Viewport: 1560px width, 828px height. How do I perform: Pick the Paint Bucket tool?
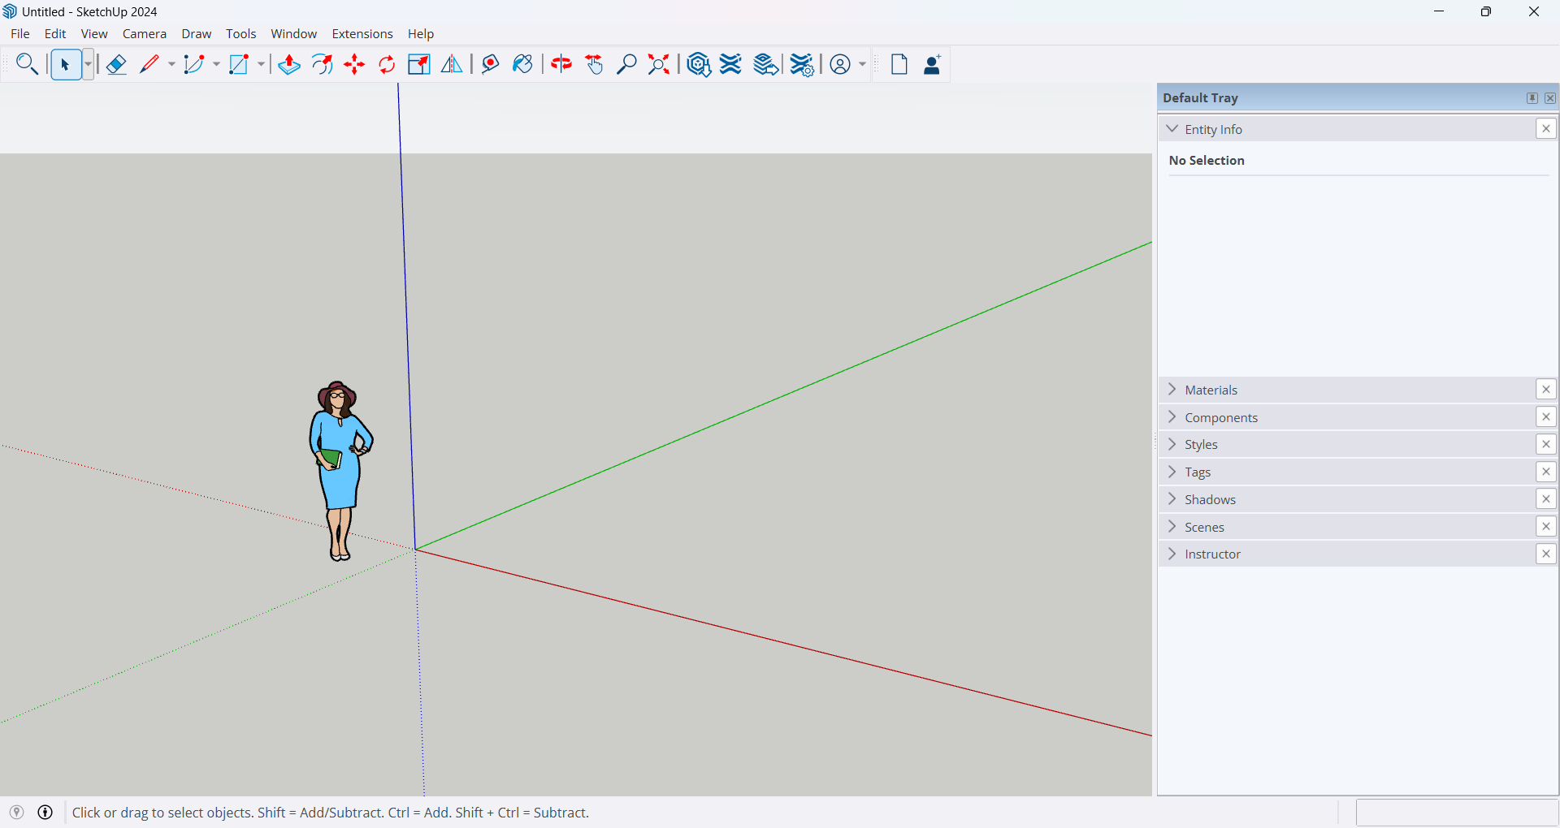pos(523,65)
